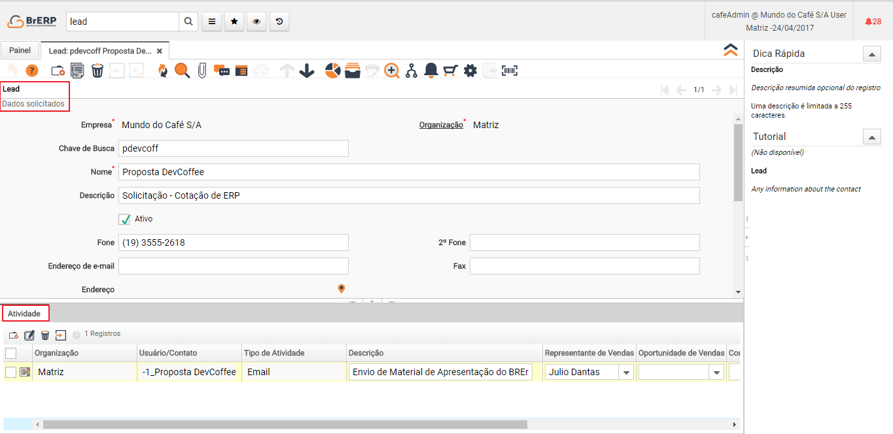Click the address location pin icon
This screenshot has width=893, height=434.
[341, 289]
